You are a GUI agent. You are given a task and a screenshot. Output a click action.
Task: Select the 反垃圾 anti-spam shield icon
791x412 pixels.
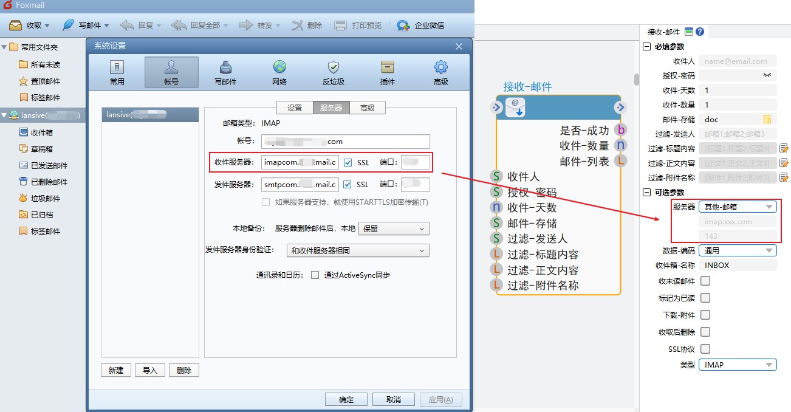(x=333, y=72)
